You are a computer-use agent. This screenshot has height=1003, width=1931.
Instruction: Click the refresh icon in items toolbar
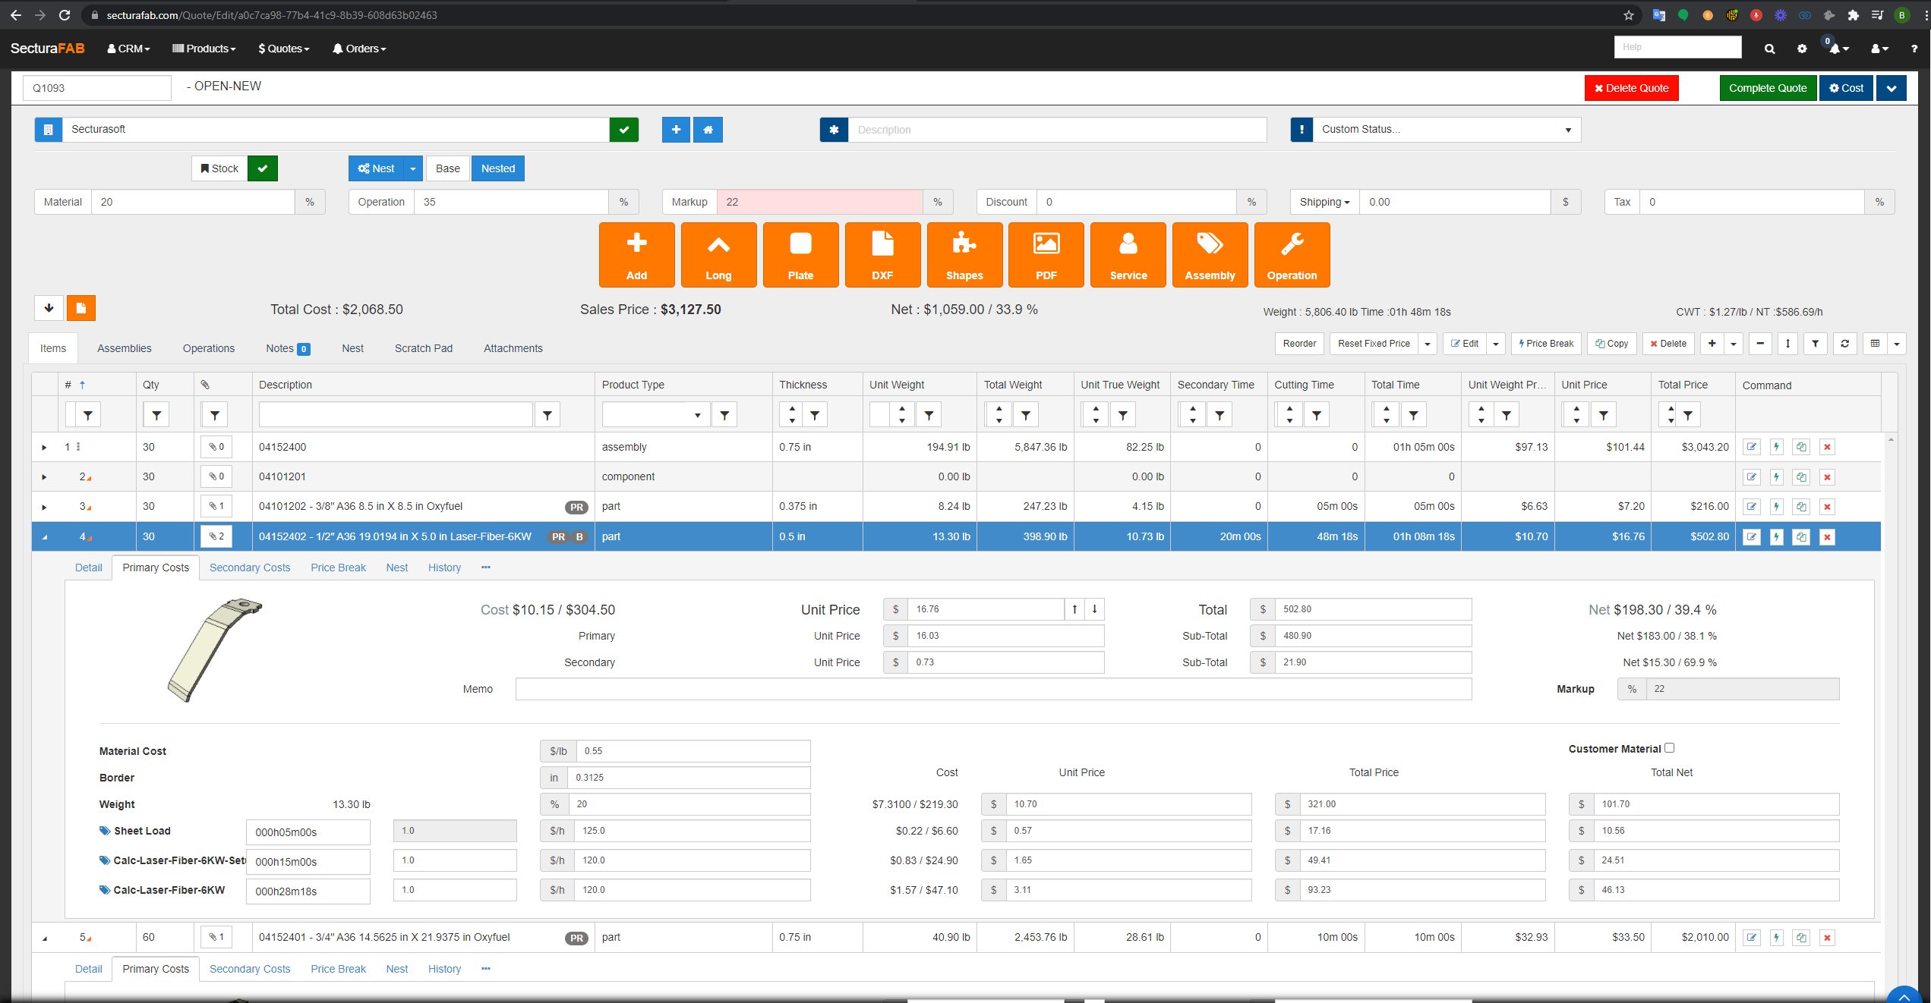[x=1844, y=344]
